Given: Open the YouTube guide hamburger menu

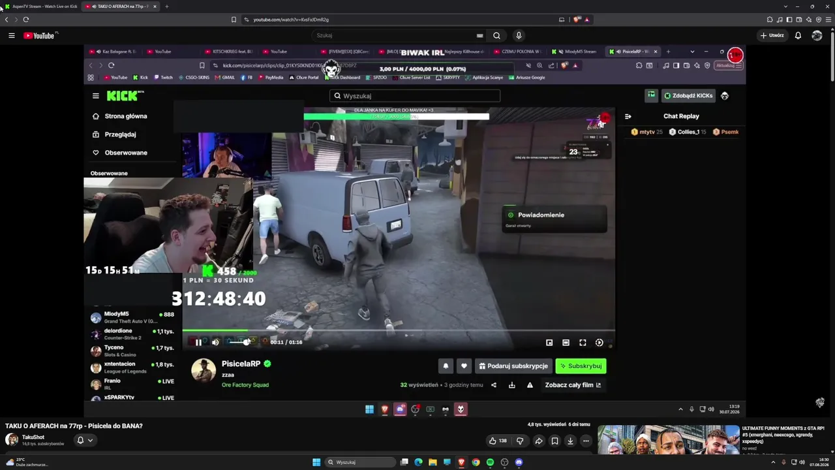Looking at the screenshot, I should tap(12, 35).
